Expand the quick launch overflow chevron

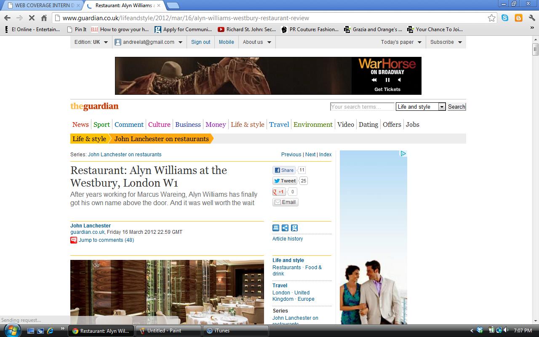click(x=63, y=329)
